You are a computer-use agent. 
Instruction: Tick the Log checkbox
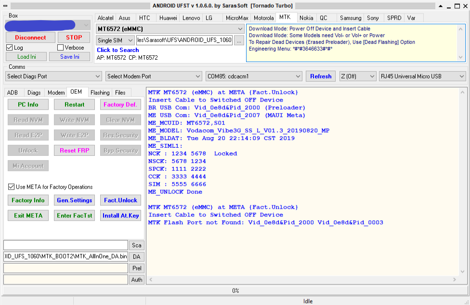tap(10, 48)
